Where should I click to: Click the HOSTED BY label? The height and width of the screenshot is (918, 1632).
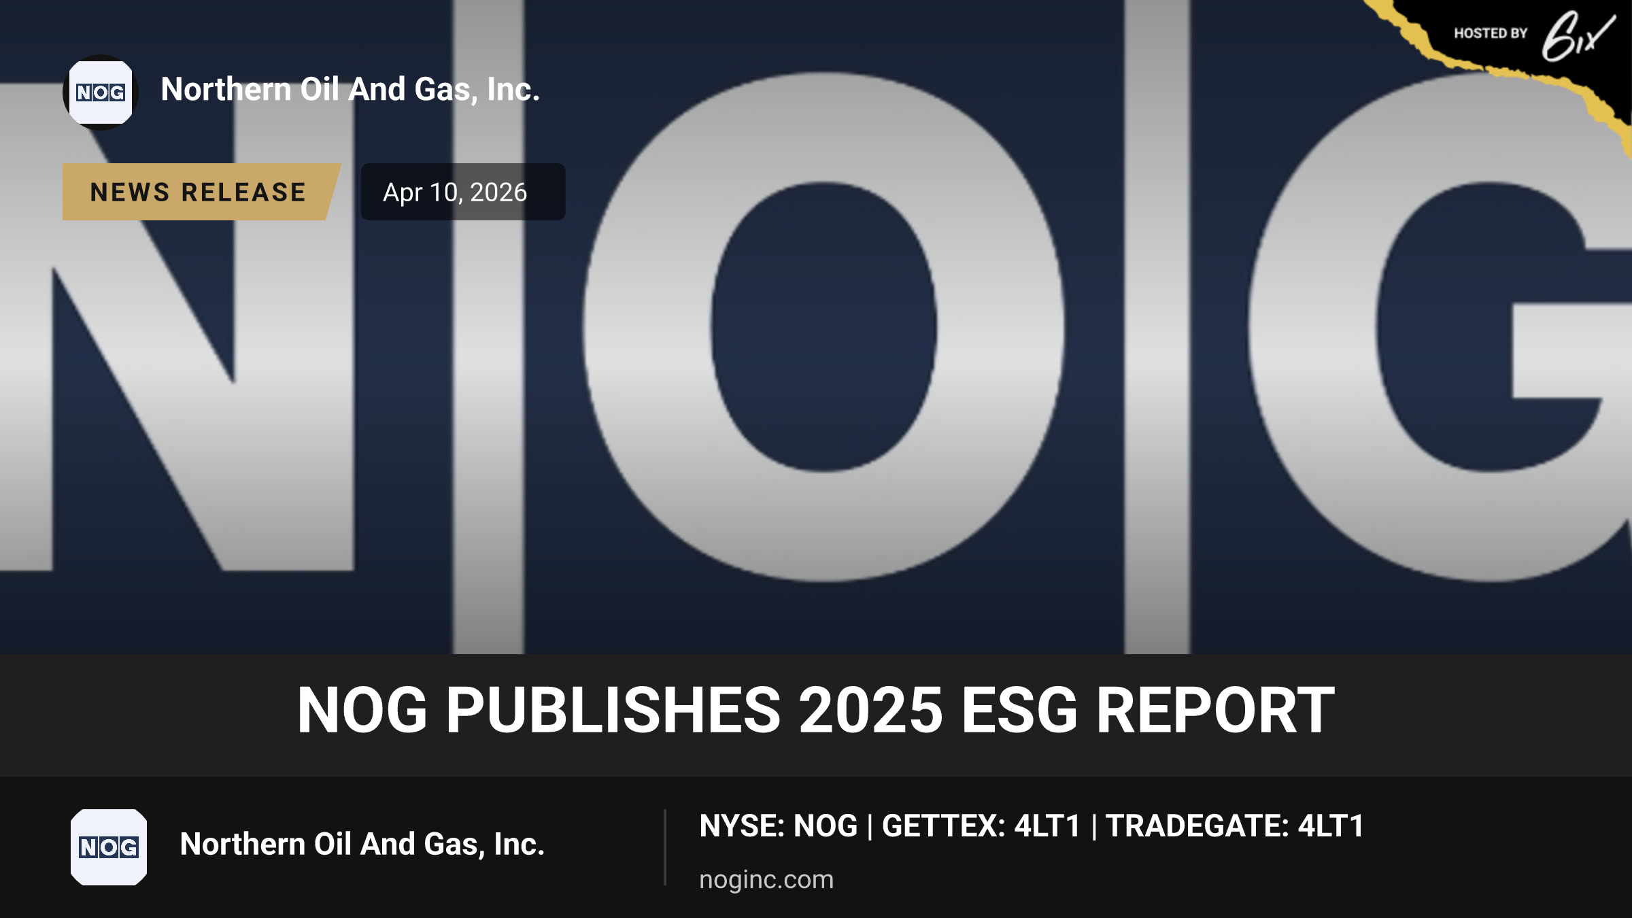click(x=1491, y=33)
